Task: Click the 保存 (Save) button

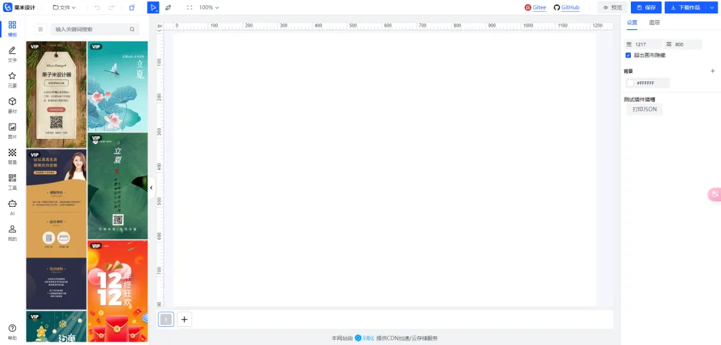Action: [646, 7]
